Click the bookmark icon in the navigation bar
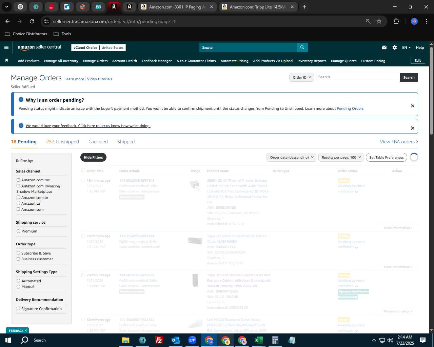 6,60
